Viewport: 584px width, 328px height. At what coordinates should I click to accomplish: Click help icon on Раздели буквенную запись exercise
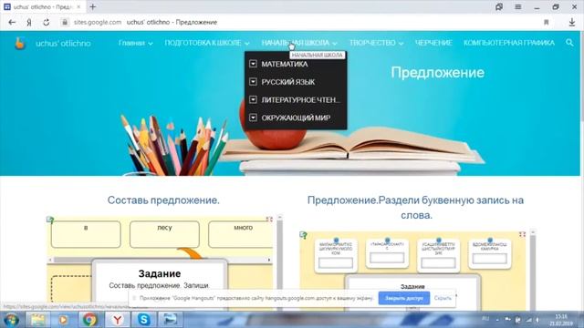304,235
